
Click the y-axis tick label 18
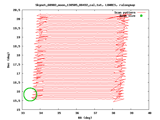point(18,55)
